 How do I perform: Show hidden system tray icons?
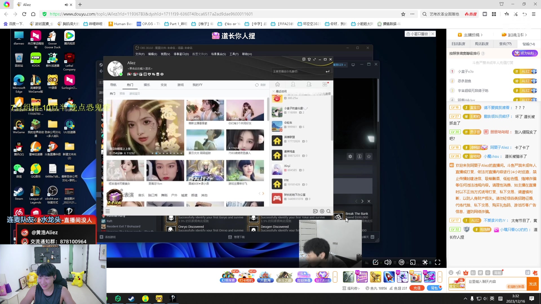pos(465,298)
